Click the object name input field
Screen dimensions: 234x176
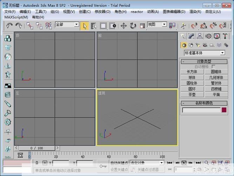point(201,110)
